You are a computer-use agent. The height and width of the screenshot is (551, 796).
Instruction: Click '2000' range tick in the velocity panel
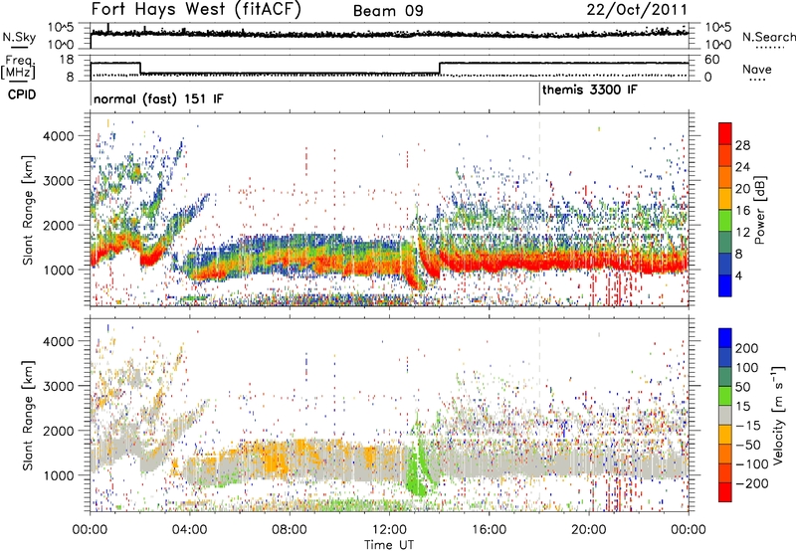pos(58,431)
